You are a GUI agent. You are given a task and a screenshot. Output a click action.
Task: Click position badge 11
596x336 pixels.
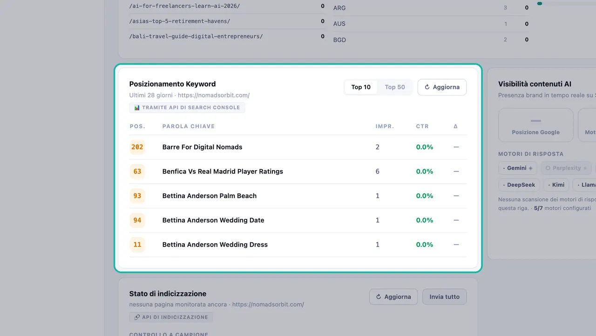coord(137,245)
